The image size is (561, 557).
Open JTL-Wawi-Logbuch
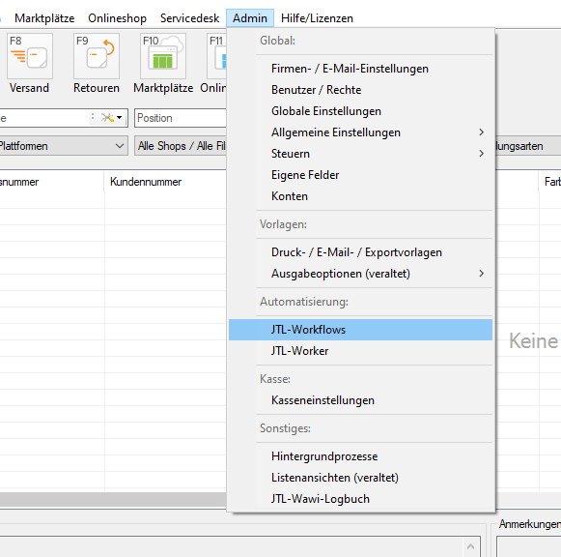tap(361, 499)
